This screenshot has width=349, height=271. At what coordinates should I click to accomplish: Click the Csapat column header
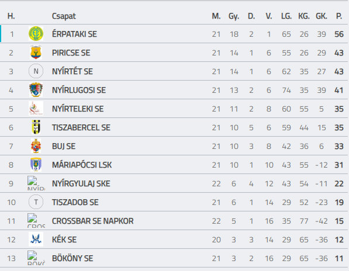coord(64,16)
